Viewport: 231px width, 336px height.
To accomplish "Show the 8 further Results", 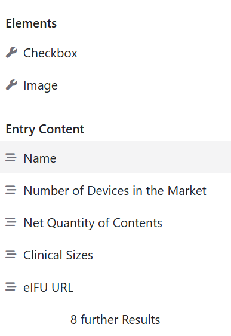I will [115, 319].
